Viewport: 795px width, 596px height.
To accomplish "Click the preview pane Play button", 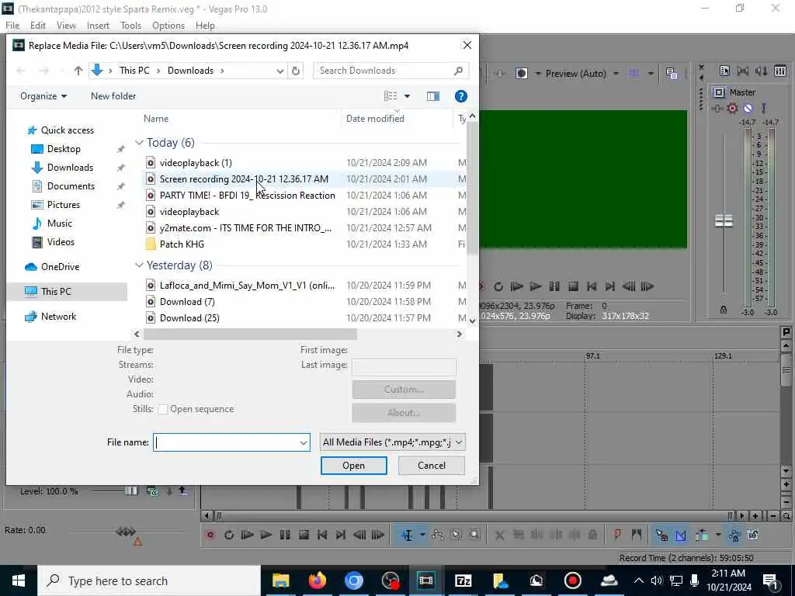I will point(536,286).
